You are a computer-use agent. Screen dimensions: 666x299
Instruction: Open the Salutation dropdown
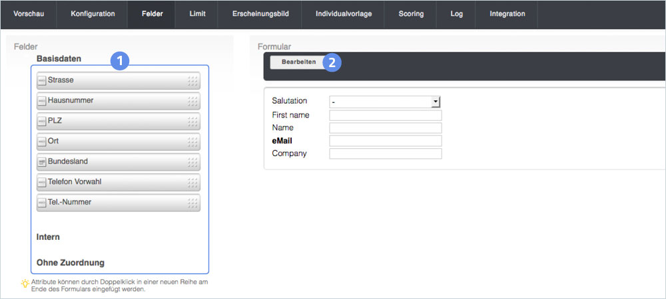(x=436, y=102)
